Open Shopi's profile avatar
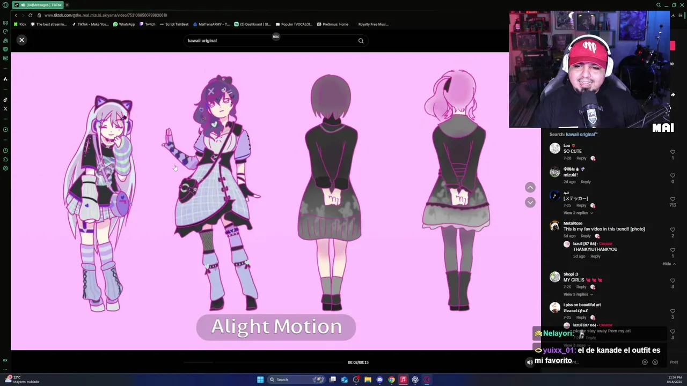This screenshot has width=687, height=386. [555, 277]
